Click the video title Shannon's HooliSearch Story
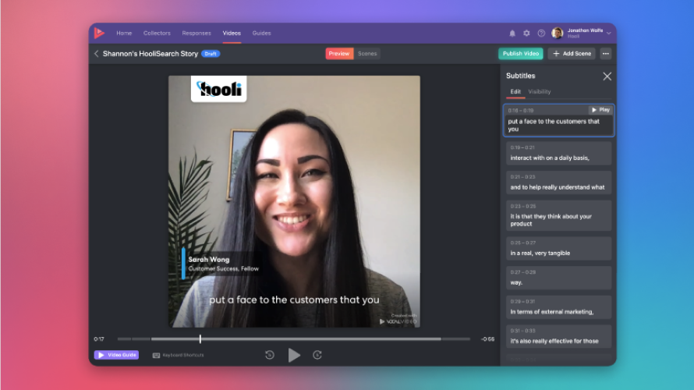Screen dimensions: 694x390 pos(150,54)
